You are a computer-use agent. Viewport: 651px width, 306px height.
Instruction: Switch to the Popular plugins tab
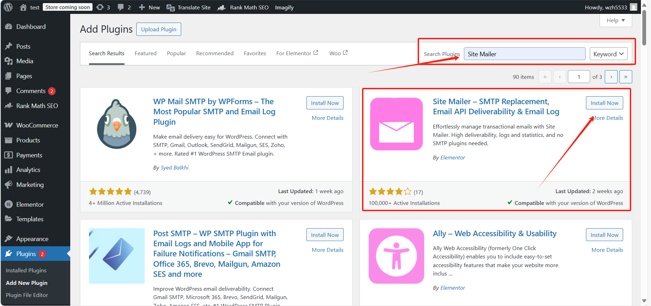[x=176, y=53]
